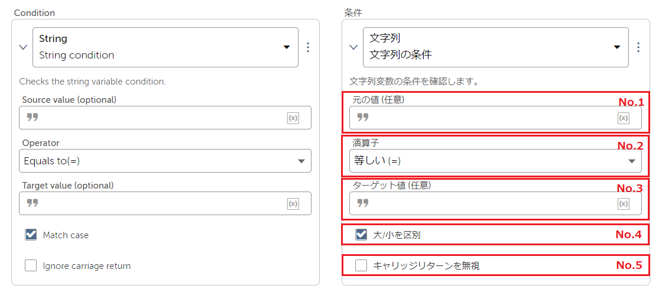Viewport: 662px width, 292px height.
Task: Insert variable in Target value field
Action: pyautogui.click(x=293, y=204)
